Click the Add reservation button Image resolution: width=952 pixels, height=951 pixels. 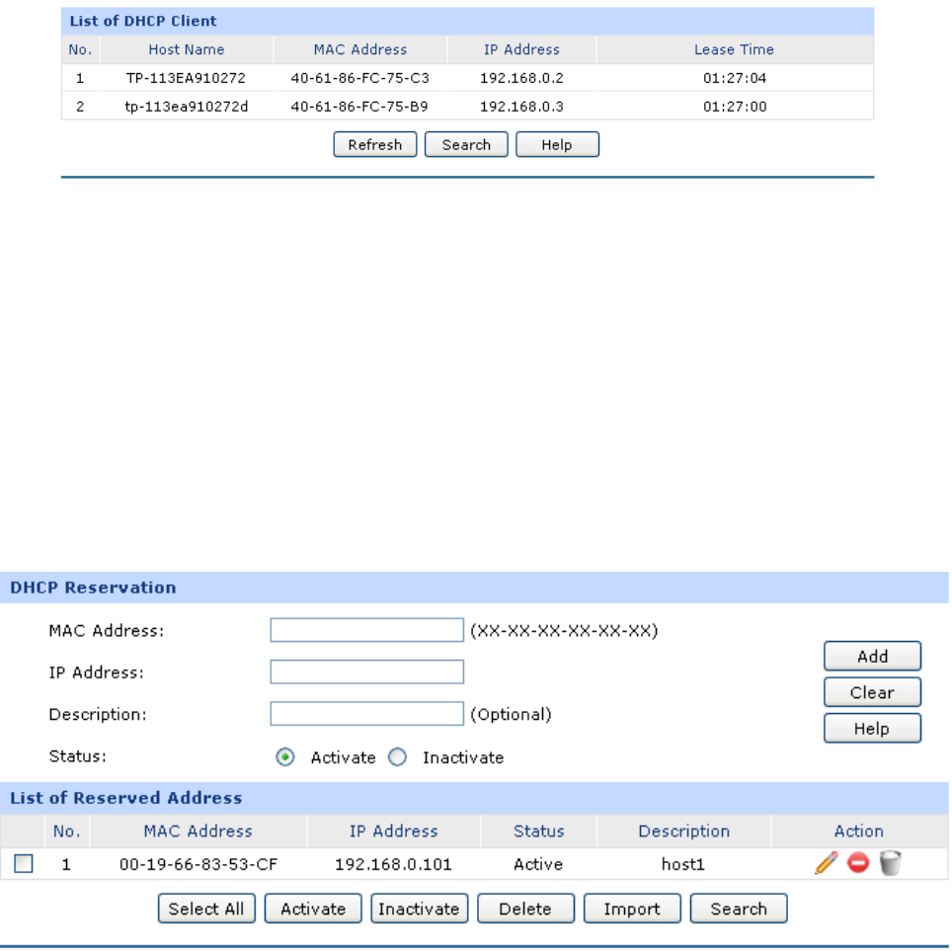872,656
